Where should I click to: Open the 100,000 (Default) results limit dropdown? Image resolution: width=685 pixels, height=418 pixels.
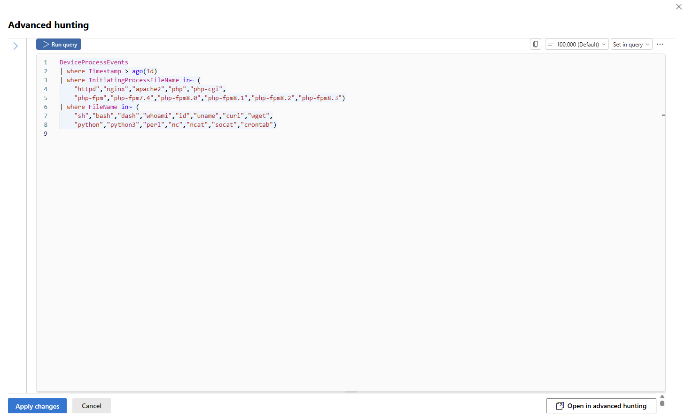[x=577, y=44]
